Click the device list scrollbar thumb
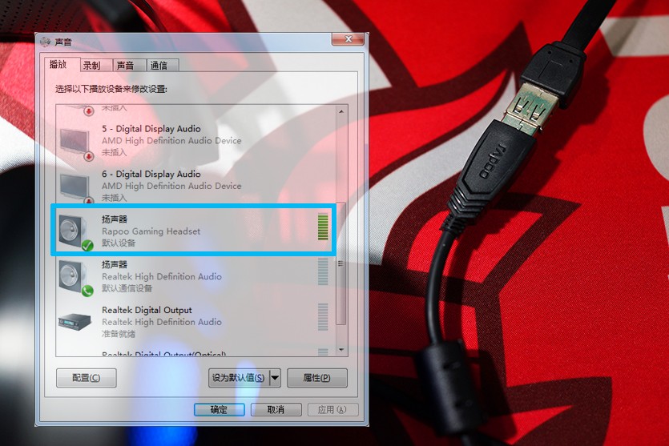 [x=341, y=263]
